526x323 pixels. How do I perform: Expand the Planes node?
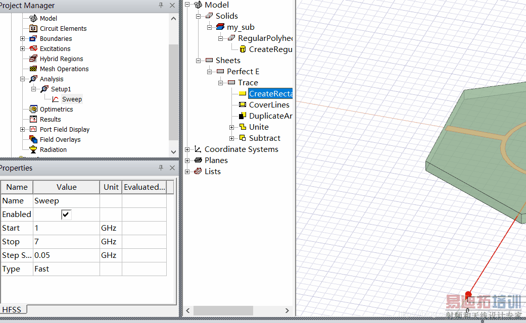point(187,160)
